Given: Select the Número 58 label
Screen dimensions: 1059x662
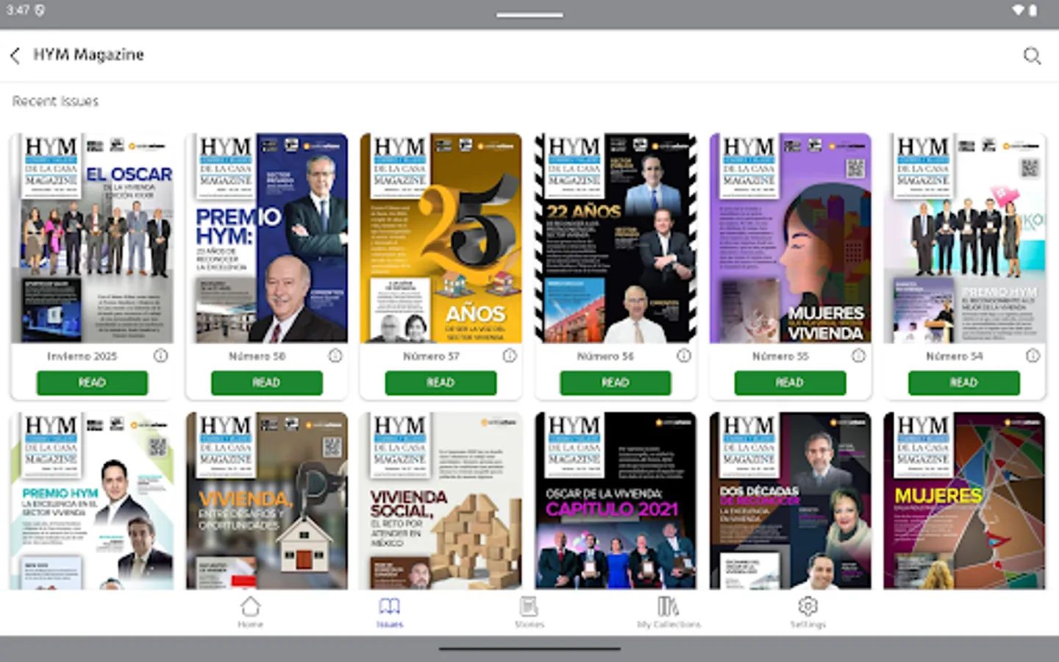Looking at the screenshot, I should 257,356.
